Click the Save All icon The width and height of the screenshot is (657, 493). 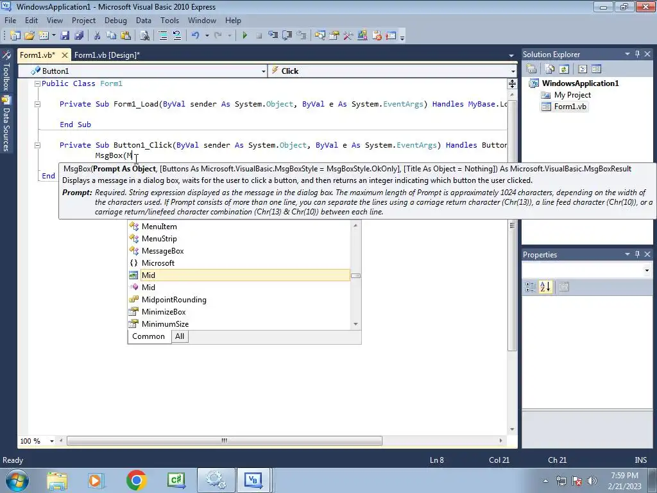[79, 36]
